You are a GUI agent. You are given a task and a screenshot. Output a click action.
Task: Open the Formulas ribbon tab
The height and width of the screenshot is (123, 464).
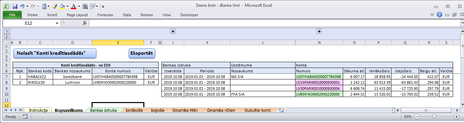[x=105, y=15]
